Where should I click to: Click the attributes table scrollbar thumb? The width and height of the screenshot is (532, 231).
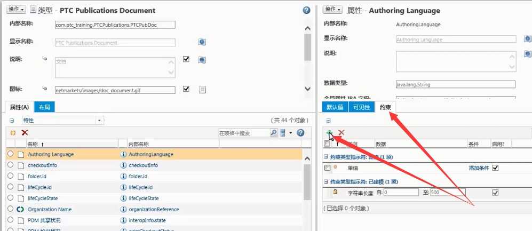pyautogui.click(x=307, y=182)
